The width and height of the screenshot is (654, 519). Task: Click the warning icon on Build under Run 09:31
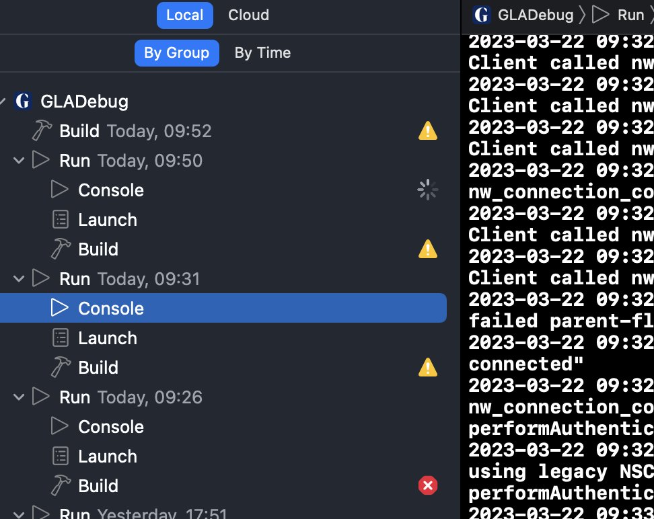pos(427,367)
